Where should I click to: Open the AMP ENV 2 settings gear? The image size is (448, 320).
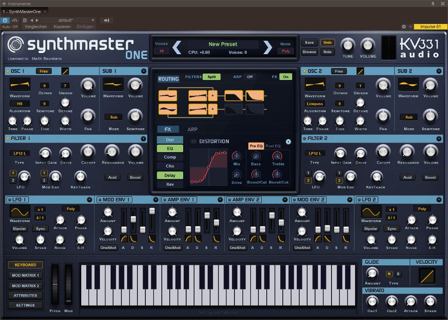pos(285,200)
